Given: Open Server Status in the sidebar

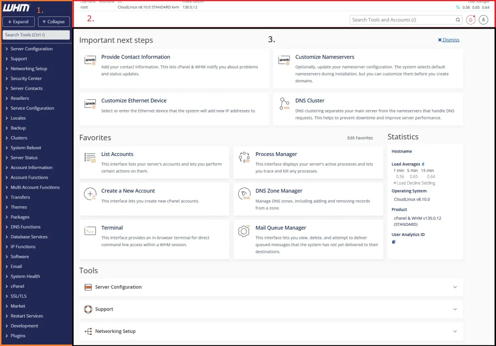Looking at the screenshot, I should [24, 157].
